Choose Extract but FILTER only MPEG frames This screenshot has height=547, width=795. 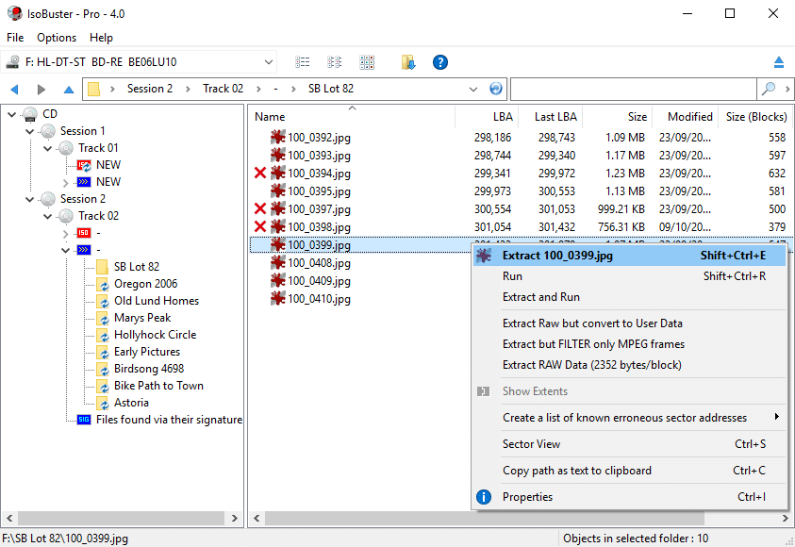[x=629, y=344]
